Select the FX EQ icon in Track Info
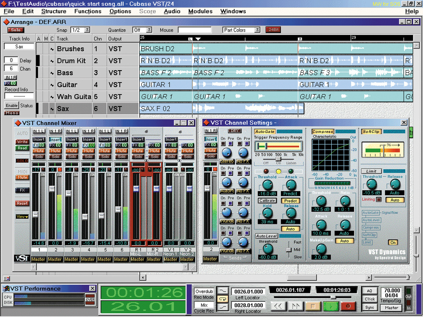423x317 pixels. [x=11, y=83]
